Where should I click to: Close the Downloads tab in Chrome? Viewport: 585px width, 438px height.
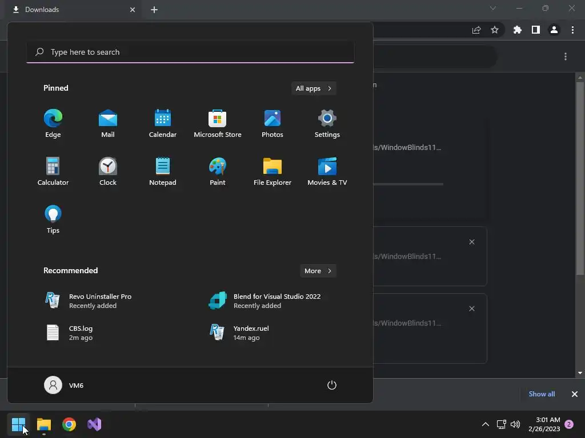(x=133, y=10)
